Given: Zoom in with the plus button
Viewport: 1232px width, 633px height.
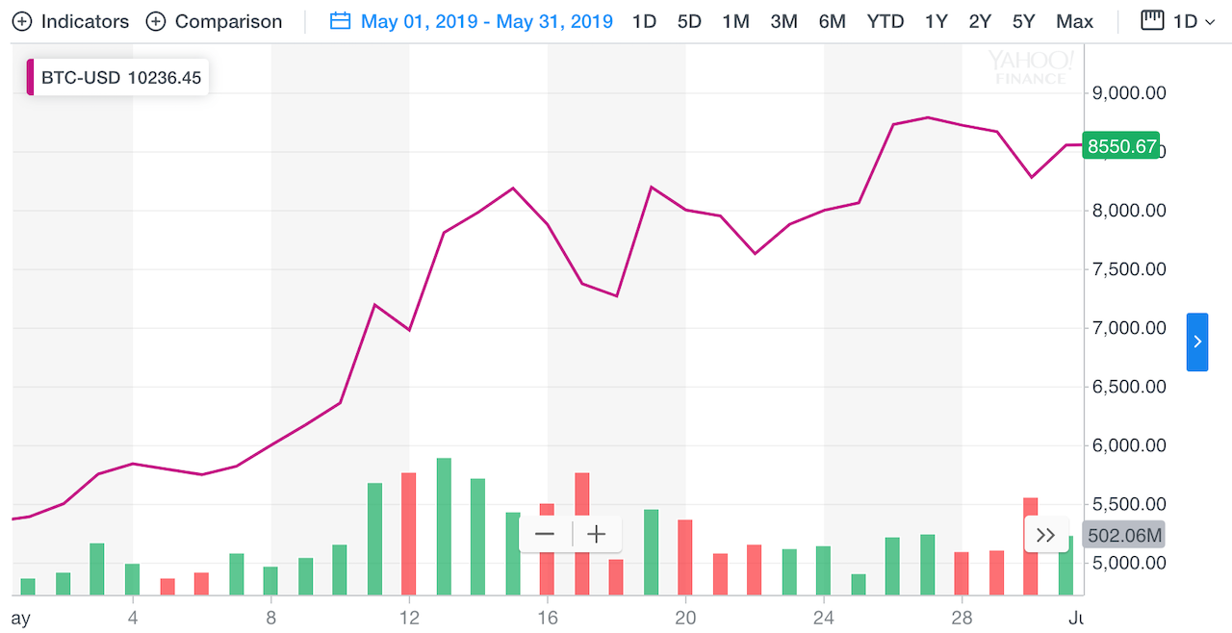Looking at the screenshot, I should click(x=597, y=534).
